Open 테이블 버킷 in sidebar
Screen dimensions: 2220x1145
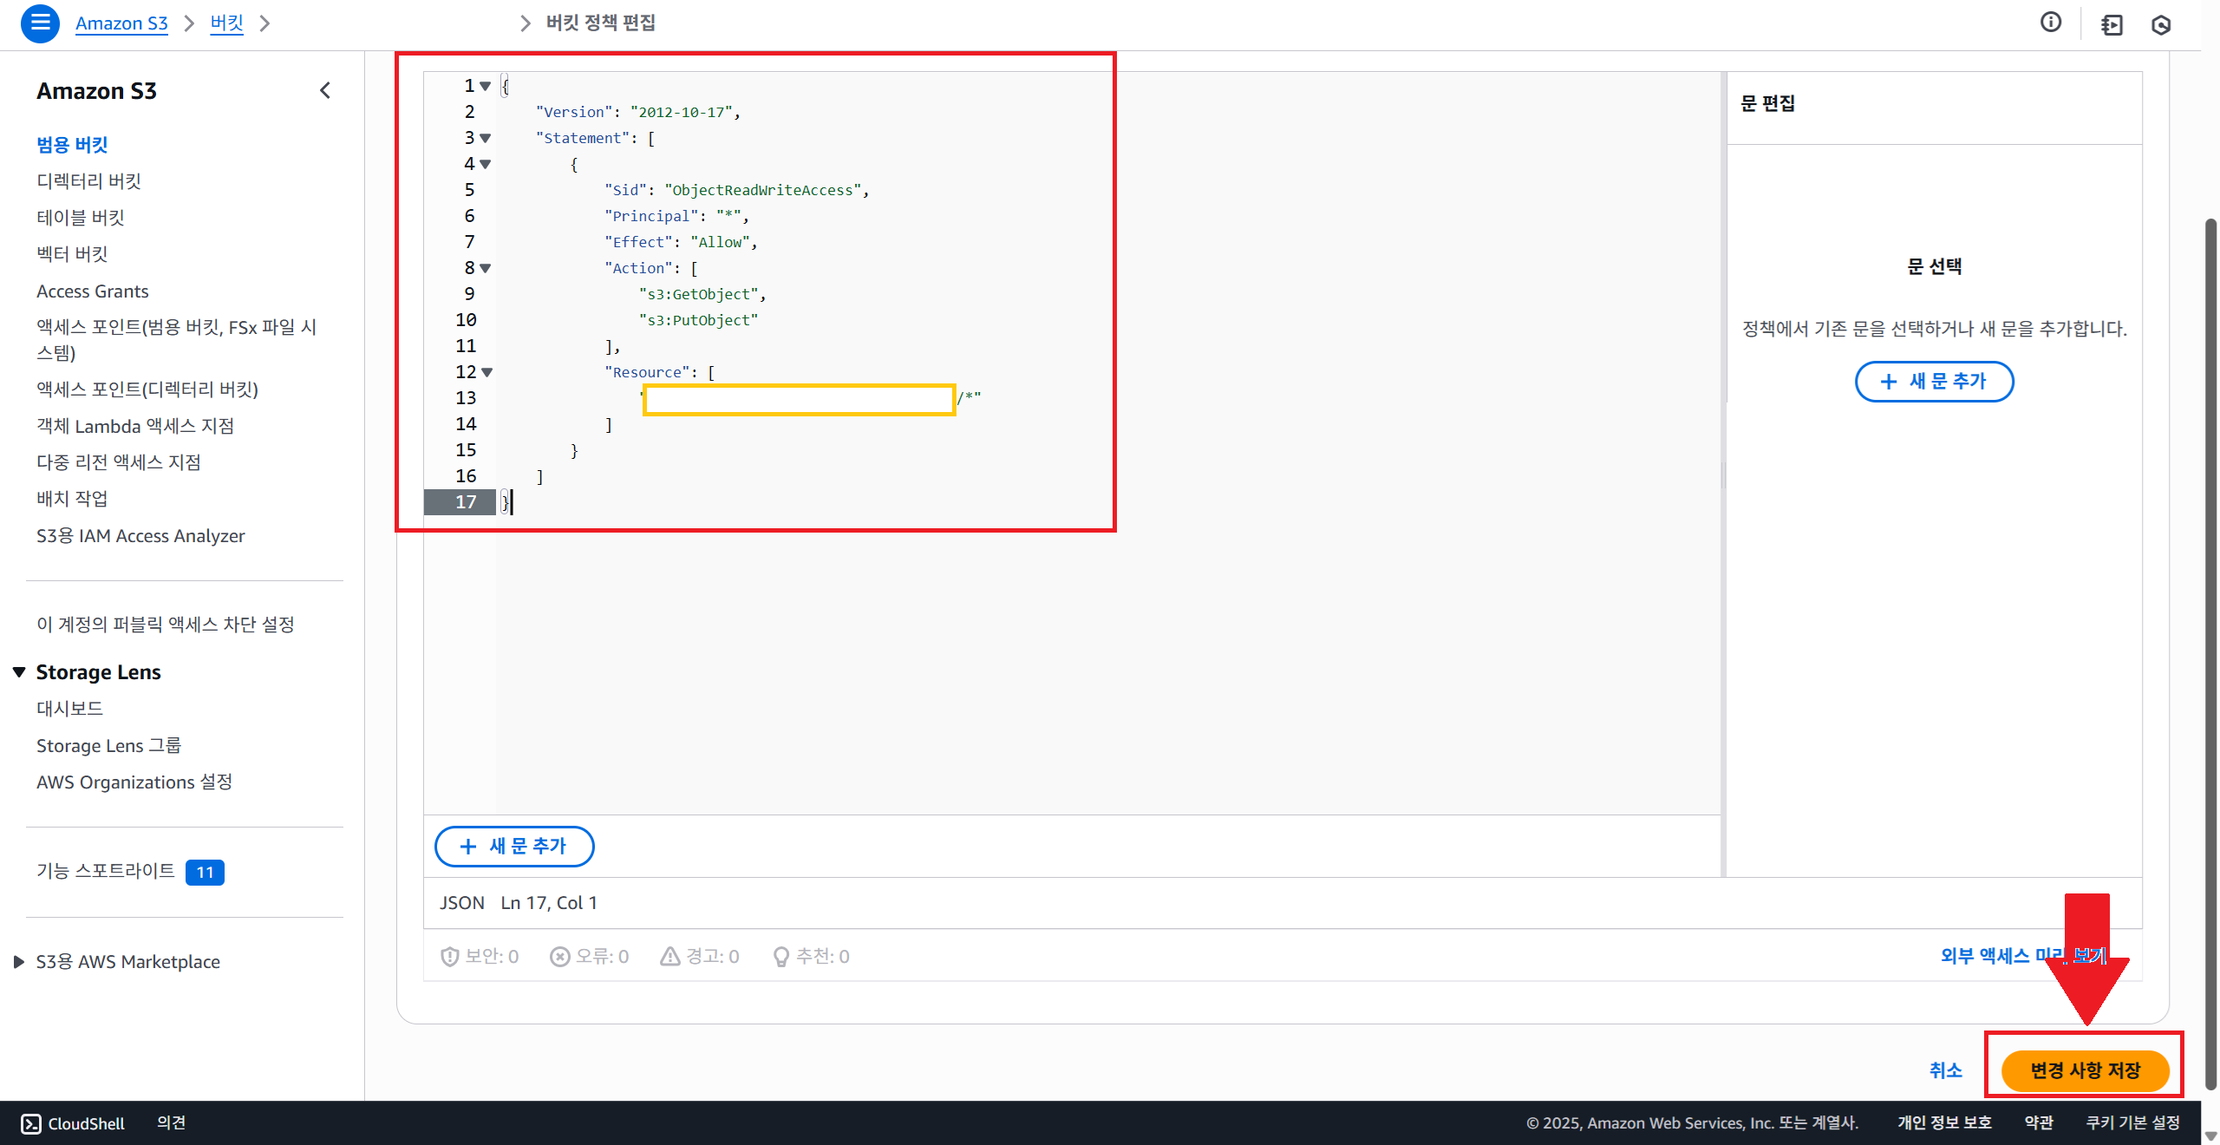pyautogui.click(x=81, y=217)
